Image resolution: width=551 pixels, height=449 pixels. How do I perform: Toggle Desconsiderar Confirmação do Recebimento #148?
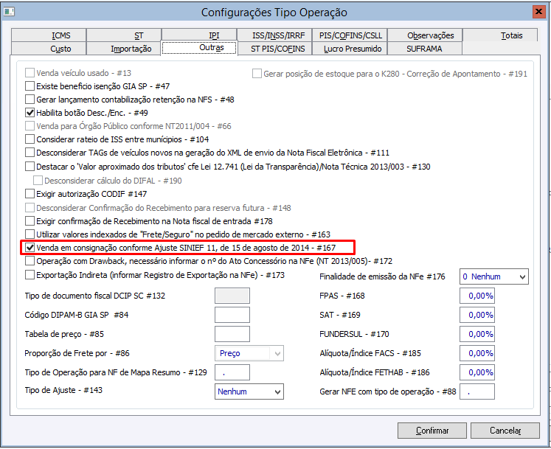30,208
